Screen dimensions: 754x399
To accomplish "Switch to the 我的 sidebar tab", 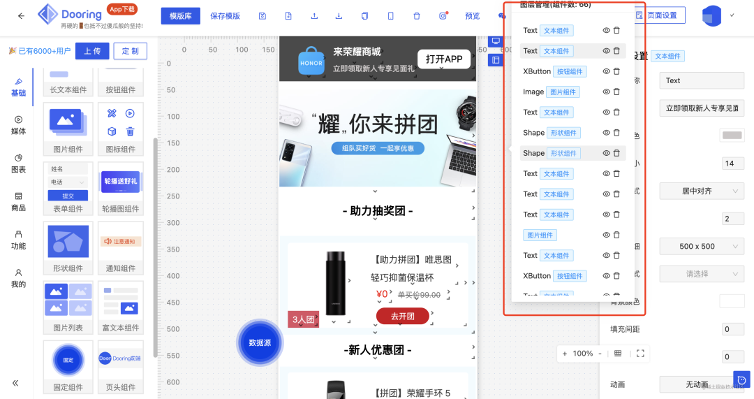I will [x=18, y=279].
